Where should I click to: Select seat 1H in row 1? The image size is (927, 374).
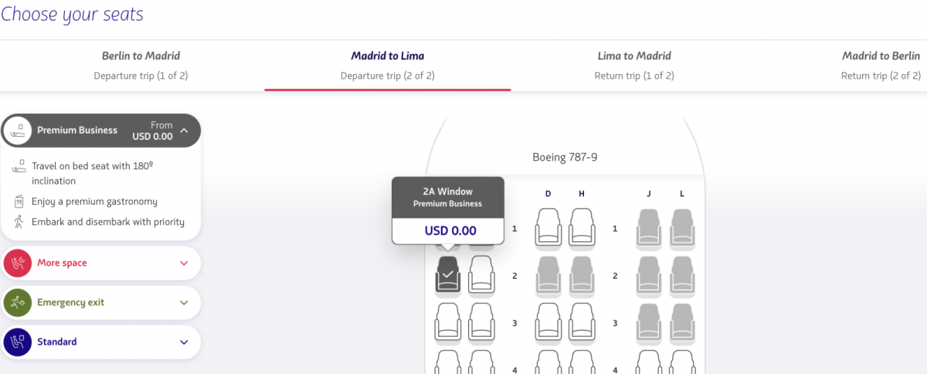point(582,227)
